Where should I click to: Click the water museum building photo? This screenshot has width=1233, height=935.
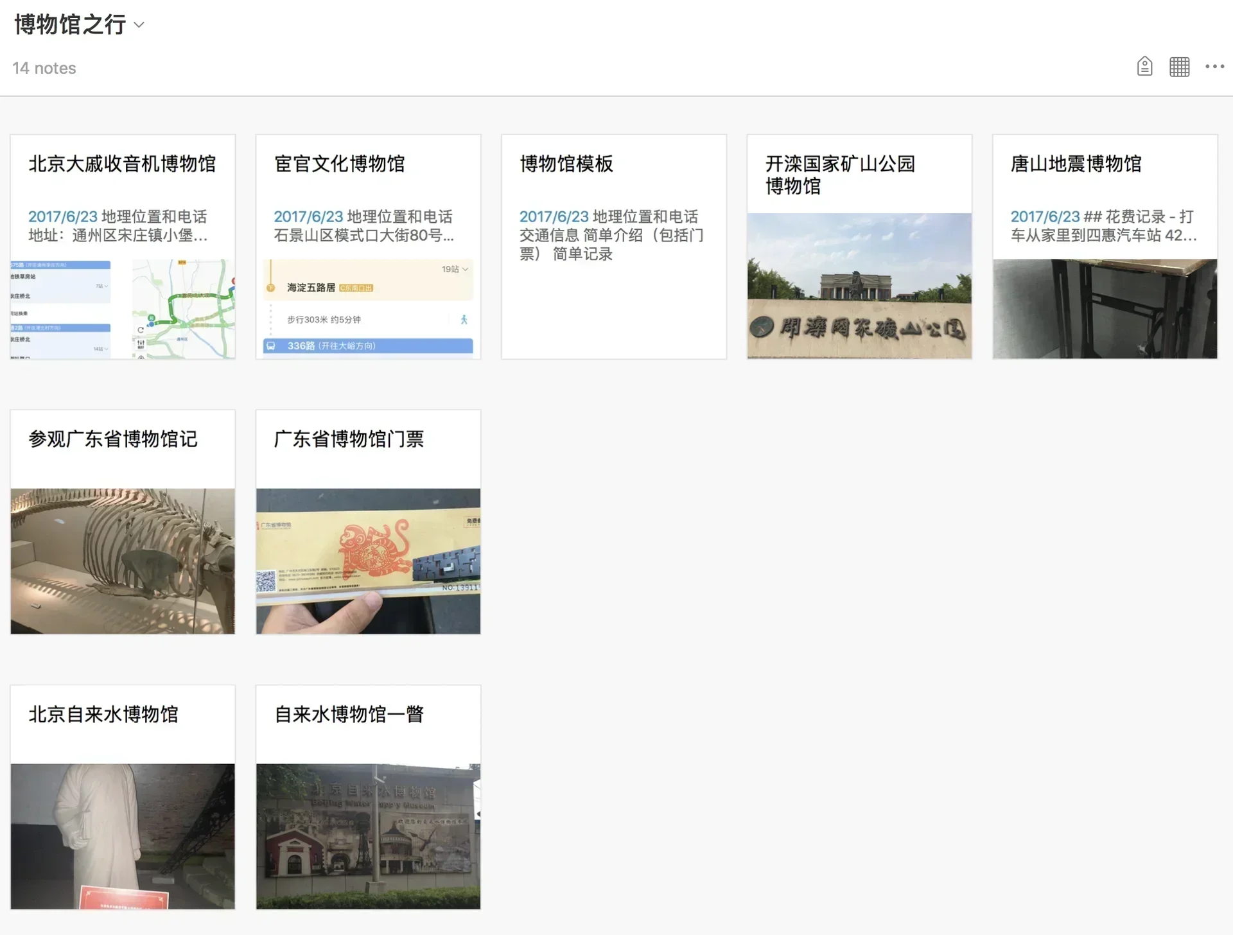[x=368, y=835]
